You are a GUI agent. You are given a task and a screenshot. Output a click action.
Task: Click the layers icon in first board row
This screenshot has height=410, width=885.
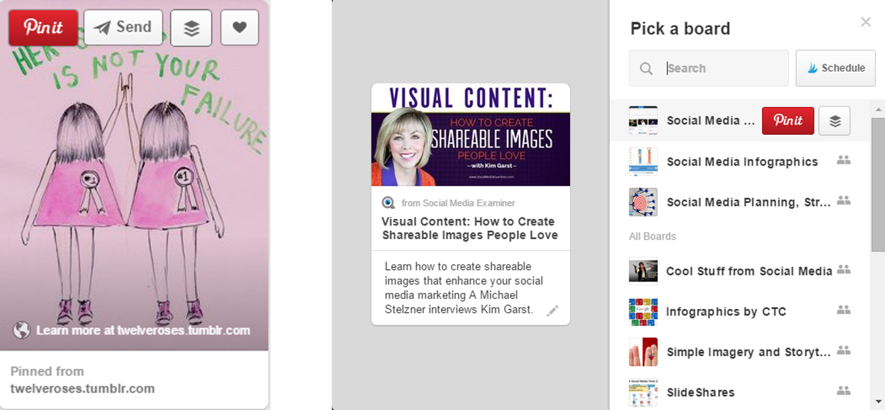[x=835, y=121]
